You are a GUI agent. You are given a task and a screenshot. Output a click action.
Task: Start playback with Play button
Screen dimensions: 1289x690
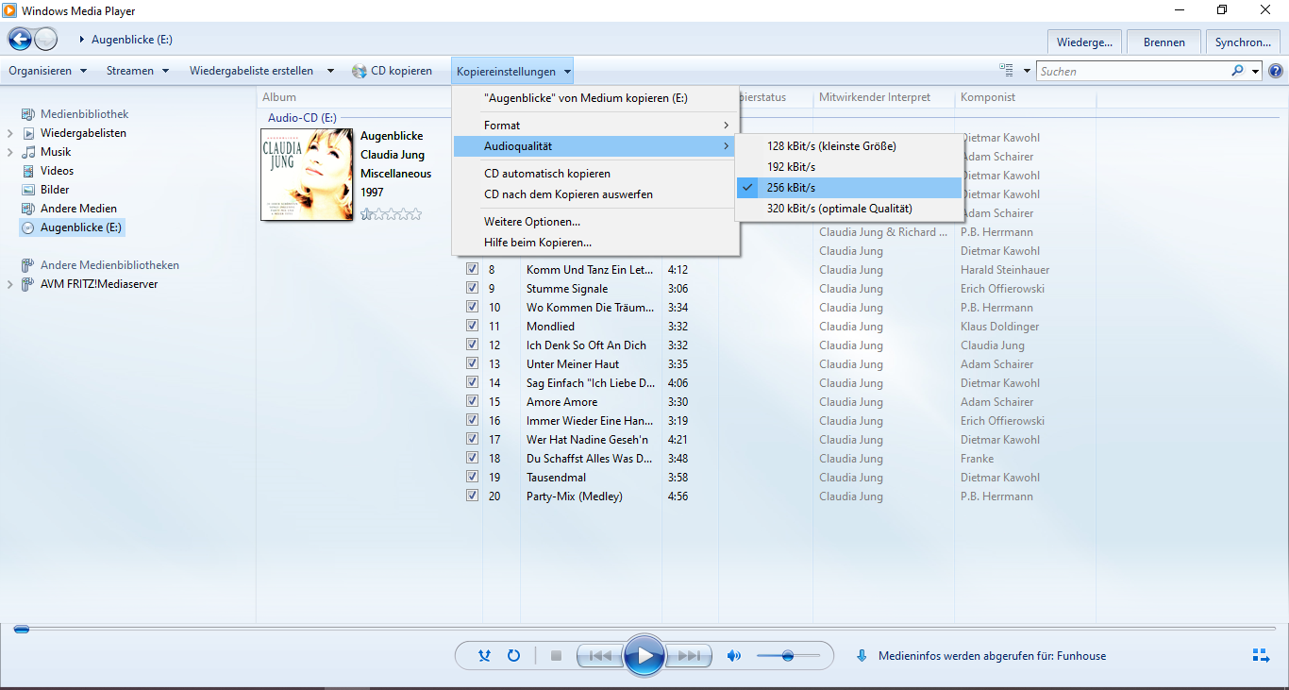(644, 655)
